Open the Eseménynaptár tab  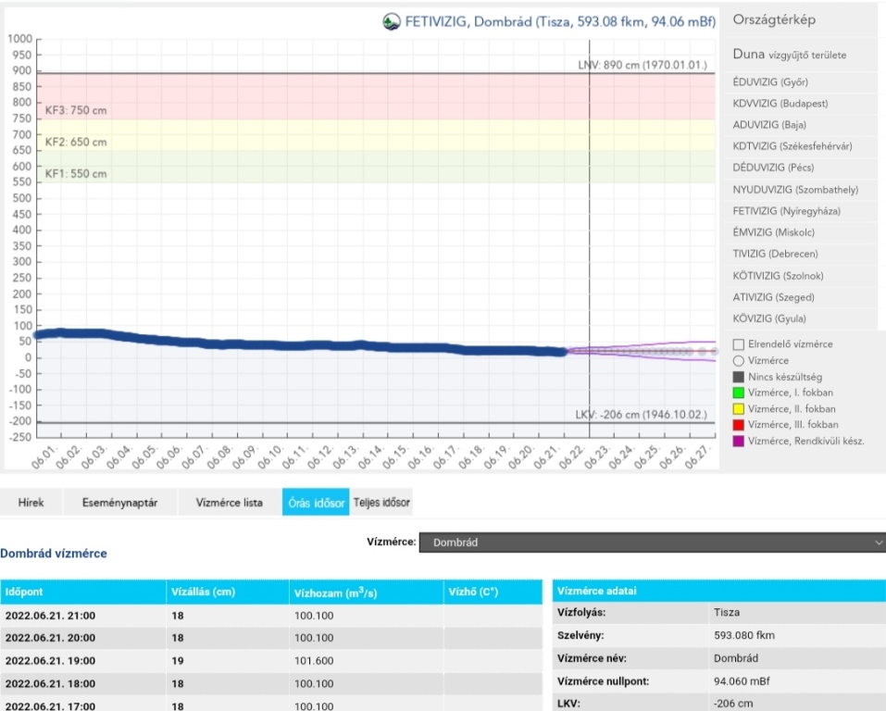coord(119,503)
